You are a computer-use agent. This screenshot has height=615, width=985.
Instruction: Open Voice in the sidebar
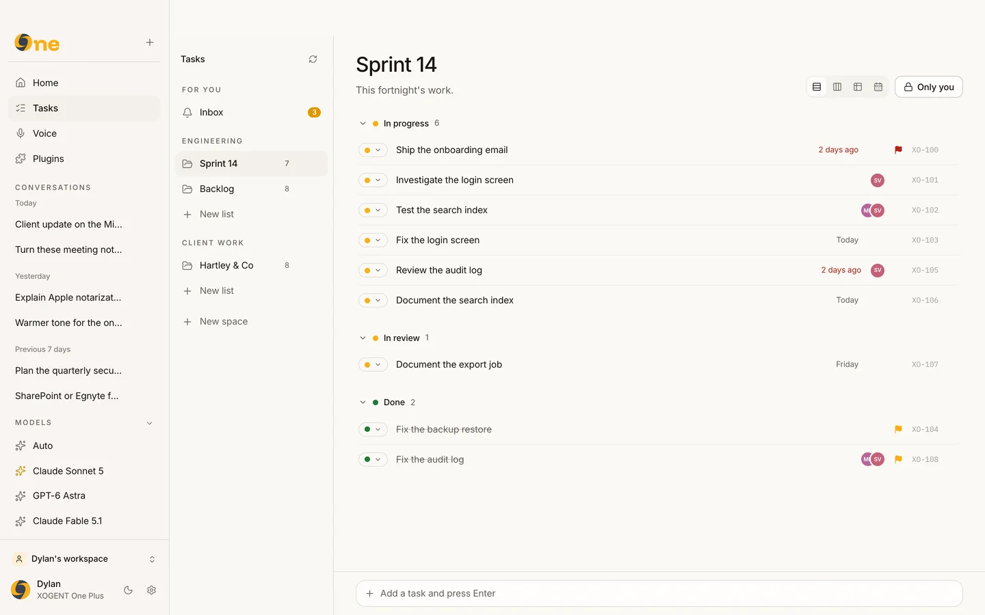coord(85,133)
